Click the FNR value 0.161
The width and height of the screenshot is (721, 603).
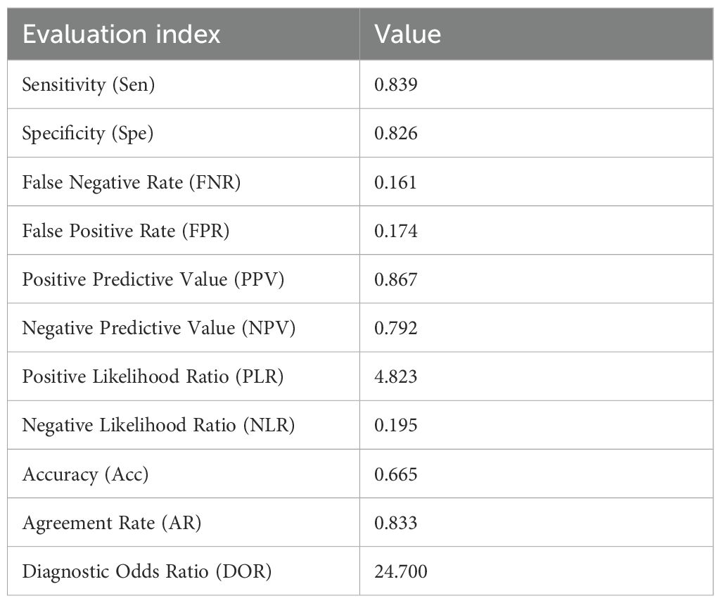click(395, 182)
